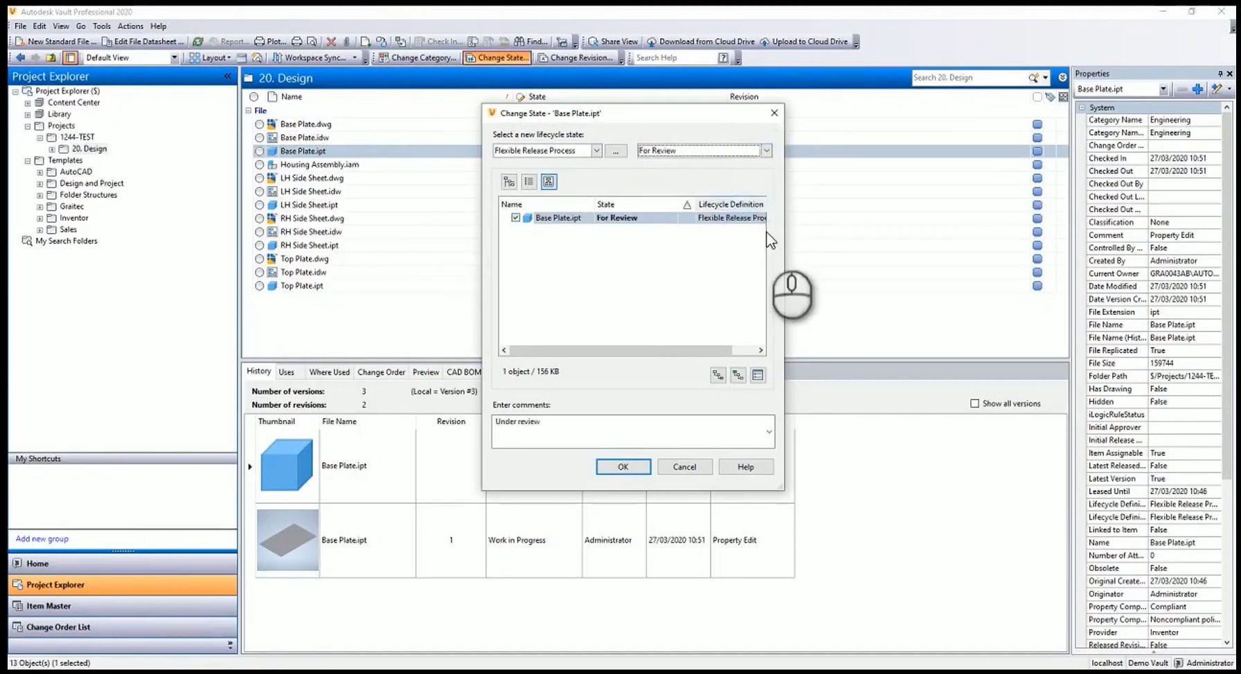Switch to the Where Used tab

click(x=329, y=372)
